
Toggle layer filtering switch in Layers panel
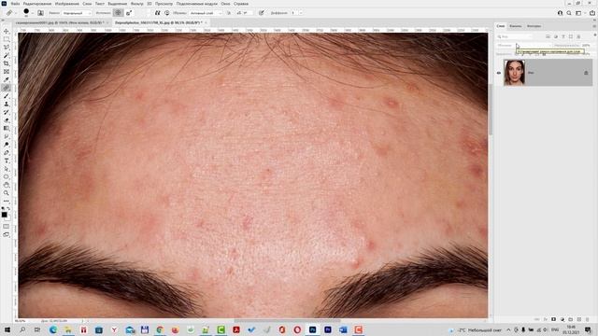click(x=594, y=35)
